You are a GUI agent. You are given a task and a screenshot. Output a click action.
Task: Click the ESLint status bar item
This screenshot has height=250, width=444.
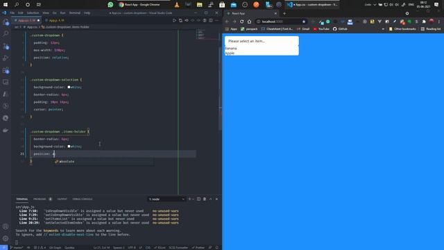click(x=160, y=248)
